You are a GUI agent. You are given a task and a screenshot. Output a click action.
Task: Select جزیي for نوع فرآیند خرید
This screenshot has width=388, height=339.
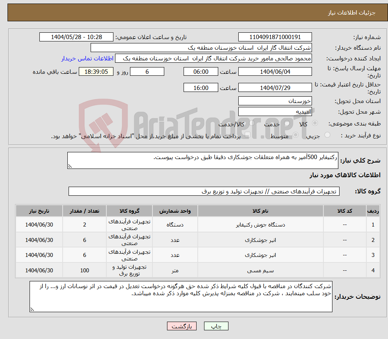click(326, 135)
